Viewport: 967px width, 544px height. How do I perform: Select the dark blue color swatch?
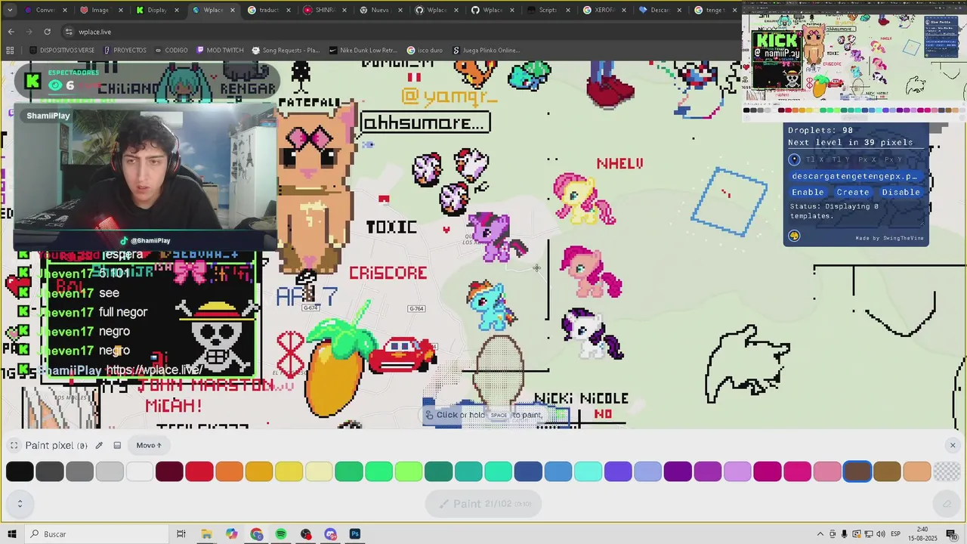[x=528, y=472]
